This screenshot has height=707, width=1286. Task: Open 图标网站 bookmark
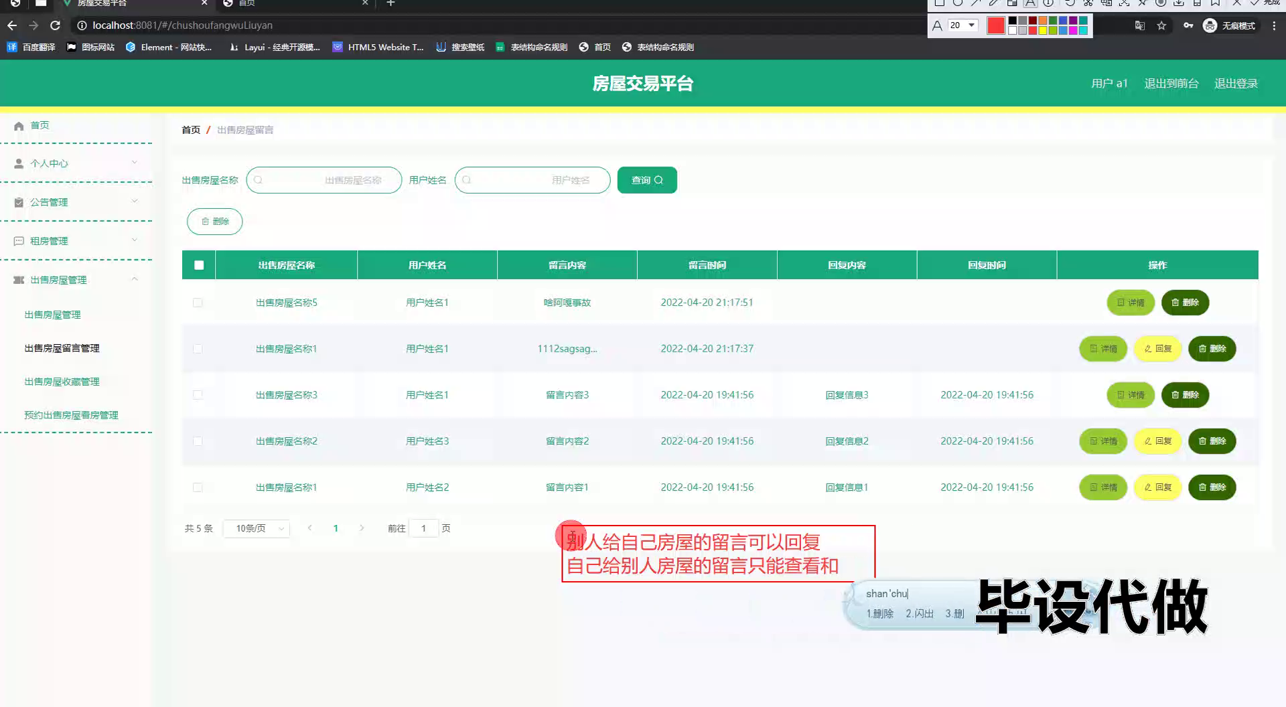pyautogui.click(x=90, y=47)
